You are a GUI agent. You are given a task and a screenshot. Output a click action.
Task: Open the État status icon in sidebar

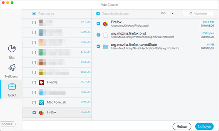12,49
